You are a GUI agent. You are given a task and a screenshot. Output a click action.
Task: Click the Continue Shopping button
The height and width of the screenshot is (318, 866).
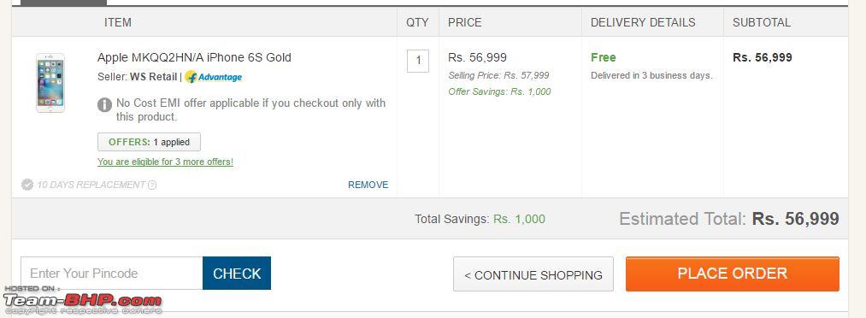pos(533,274)
